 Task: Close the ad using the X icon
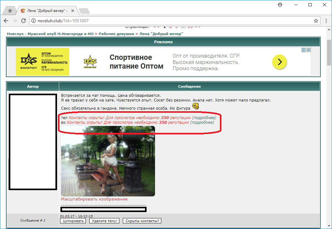pos(309,50)
